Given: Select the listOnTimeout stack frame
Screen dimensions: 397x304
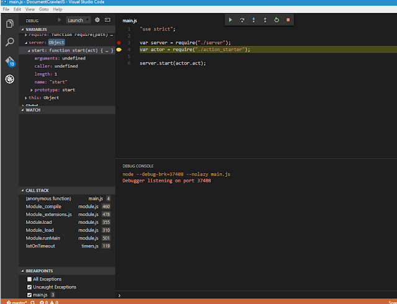Looking at the screenshot, I should tap(67, 246).
